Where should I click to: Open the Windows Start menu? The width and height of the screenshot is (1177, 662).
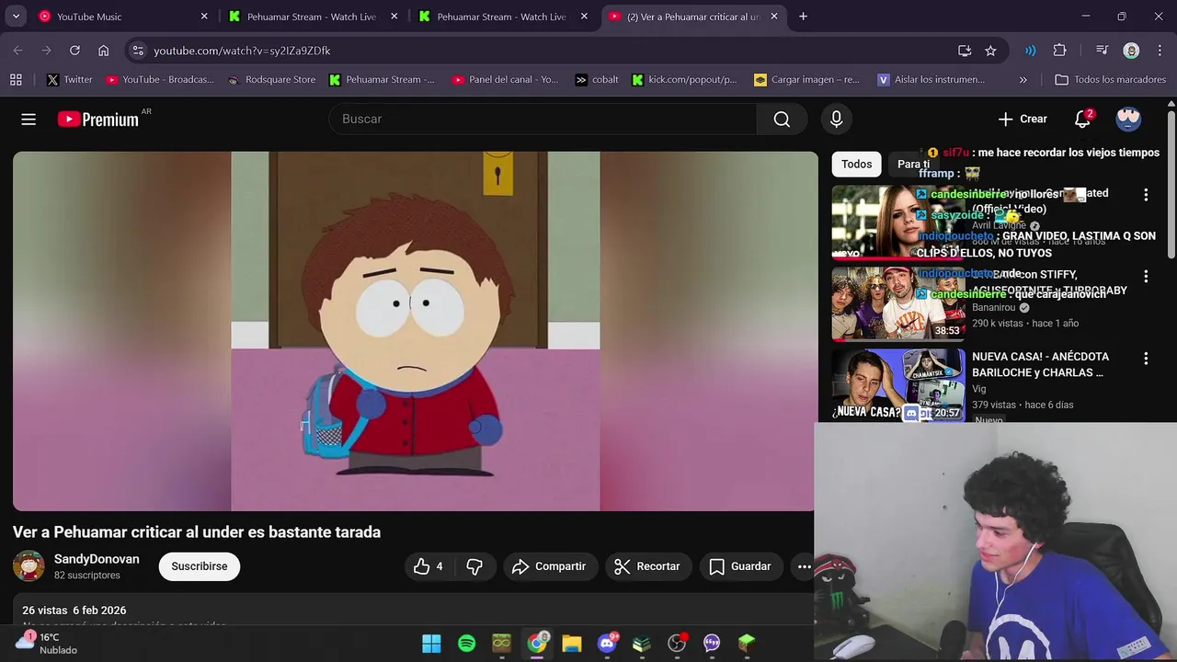click(x=431, y=644)
